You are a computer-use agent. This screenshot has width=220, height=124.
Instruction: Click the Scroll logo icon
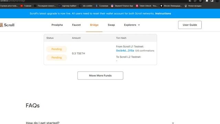(x=1, y=25)
